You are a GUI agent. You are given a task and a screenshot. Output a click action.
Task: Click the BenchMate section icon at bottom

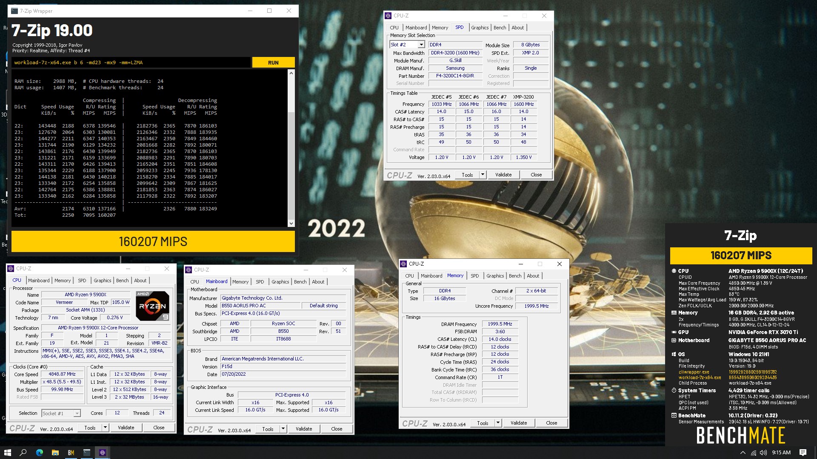click(x=674, y=415)
